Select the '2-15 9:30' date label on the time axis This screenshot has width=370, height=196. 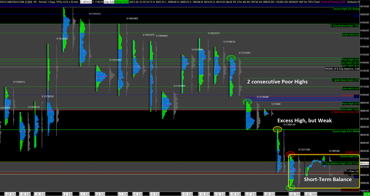click(219, 194)
